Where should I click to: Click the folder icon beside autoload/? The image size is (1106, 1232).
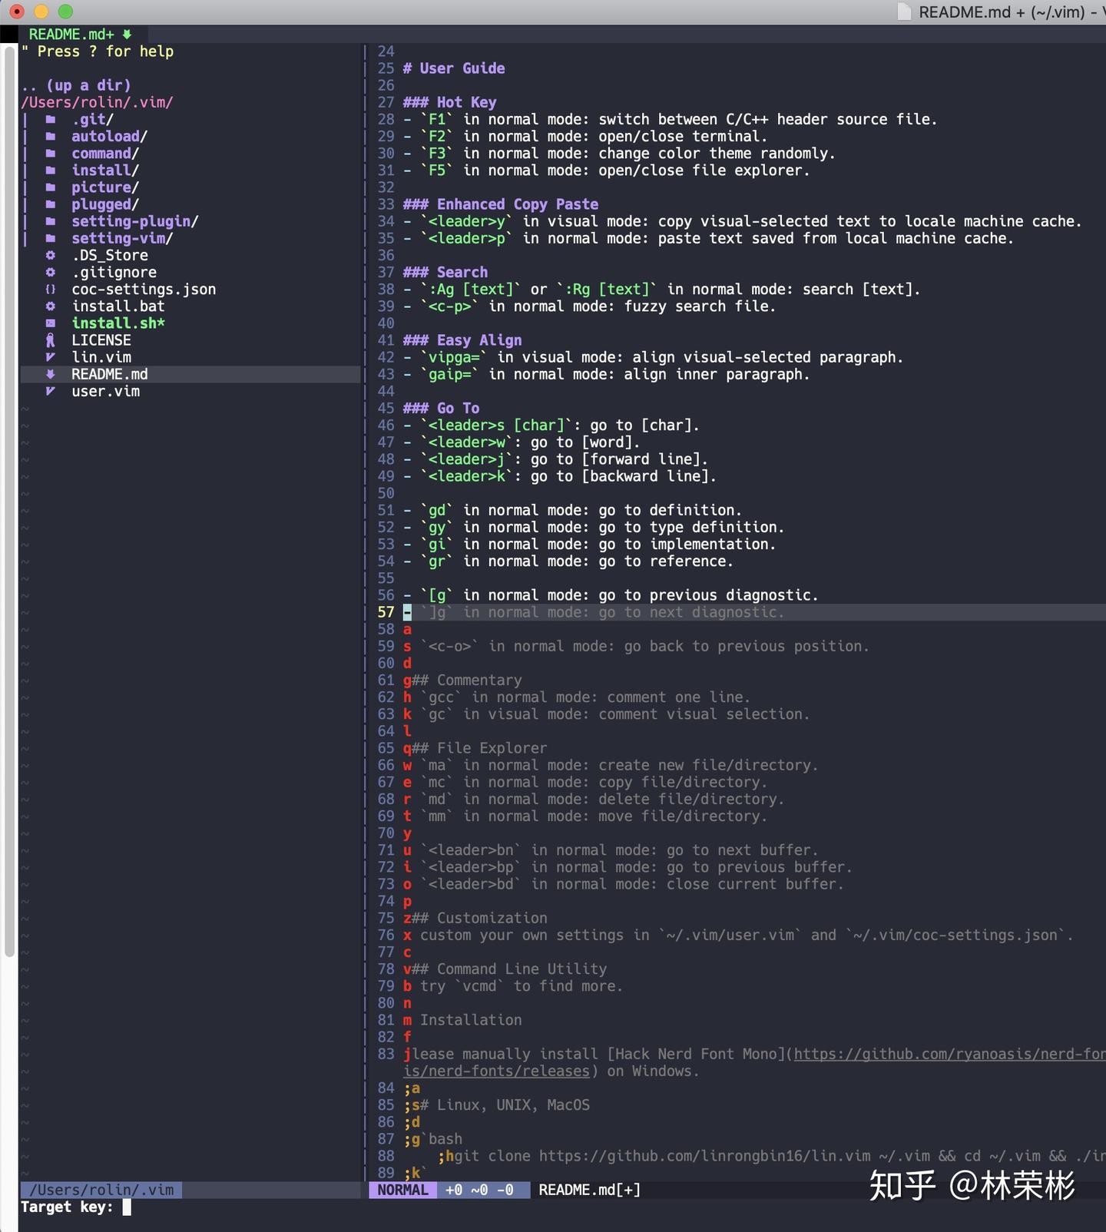click(x=51, y=137)
